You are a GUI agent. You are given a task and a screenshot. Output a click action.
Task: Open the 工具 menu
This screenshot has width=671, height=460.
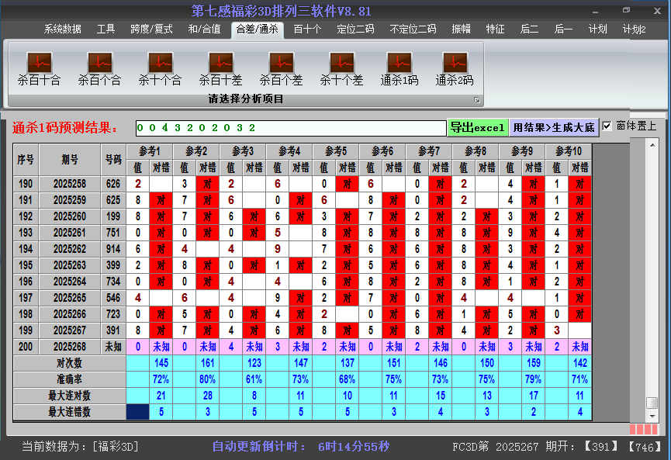[x=105, y=29]
